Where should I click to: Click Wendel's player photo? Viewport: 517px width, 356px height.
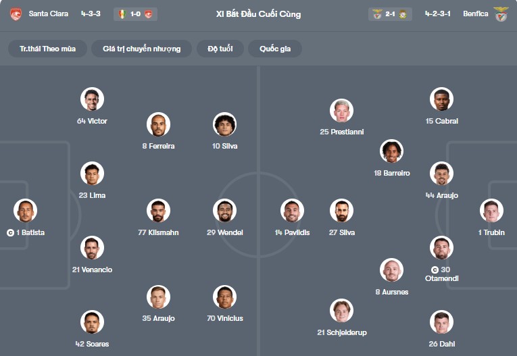coord(225,211)
